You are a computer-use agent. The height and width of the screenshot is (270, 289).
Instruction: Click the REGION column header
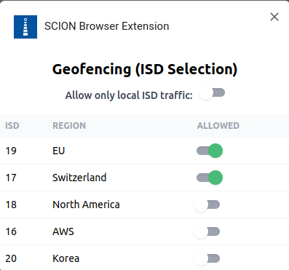click(69, 126)
